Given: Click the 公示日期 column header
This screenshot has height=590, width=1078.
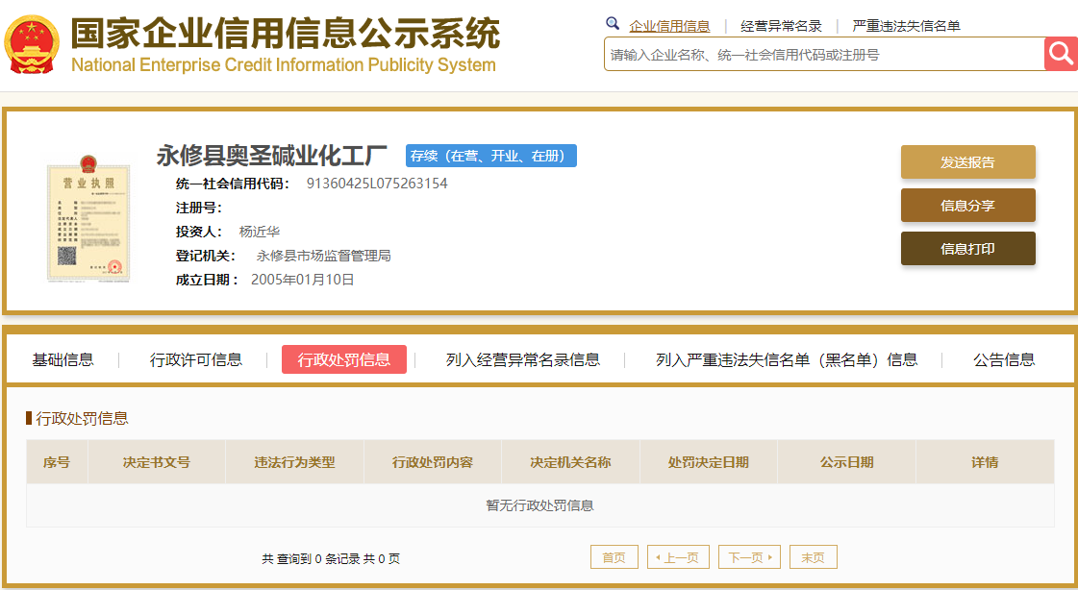Looking at the screenshot, I should coord(846,462).
